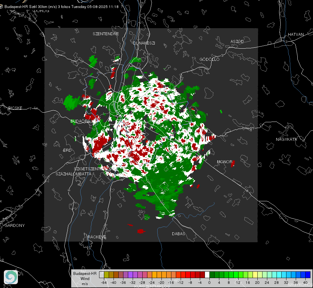Click the m/s unit label in the legend

click(x=85, y=284)
